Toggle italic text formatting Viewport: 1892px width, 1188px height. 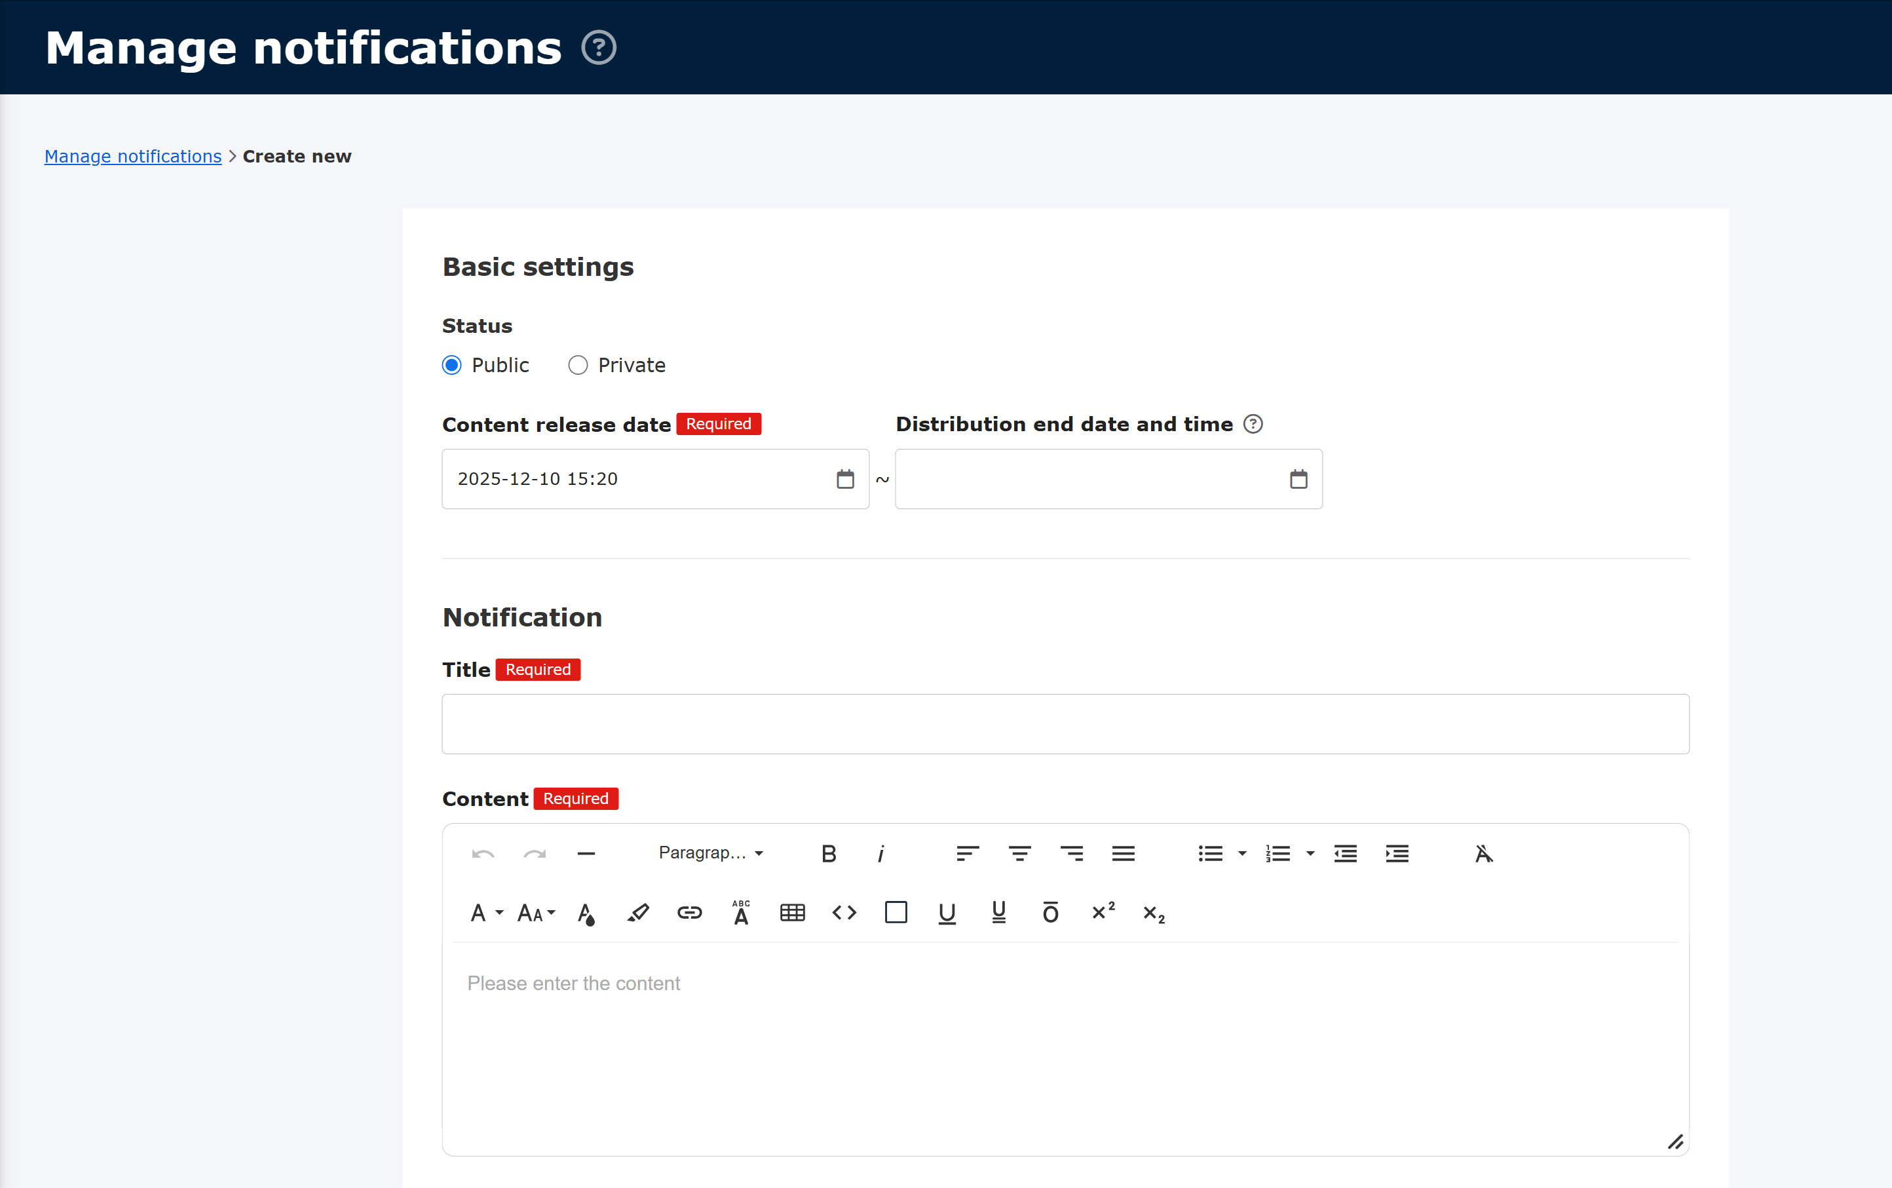coord(880,853)
